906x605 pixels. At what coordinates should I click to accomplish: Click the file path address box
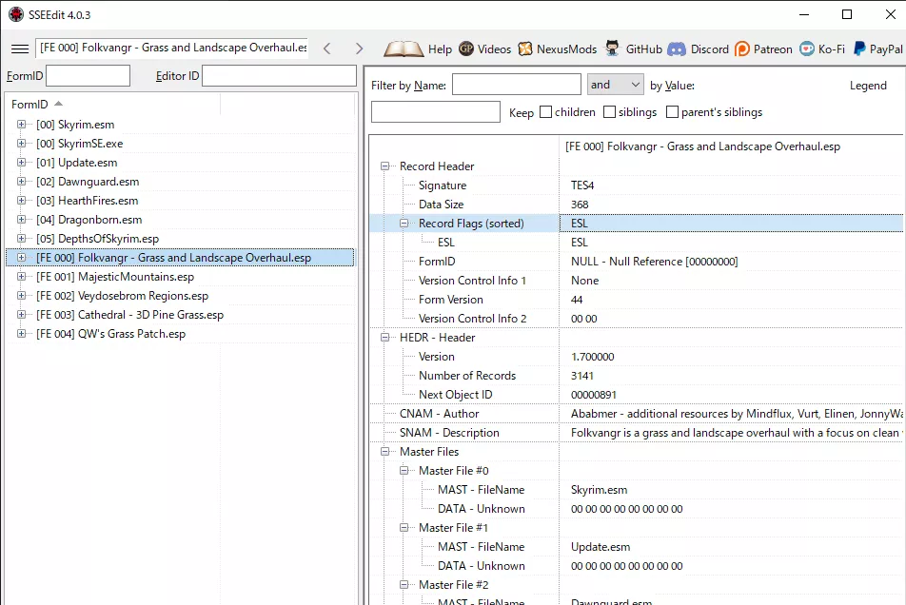(x=172, y=48)
